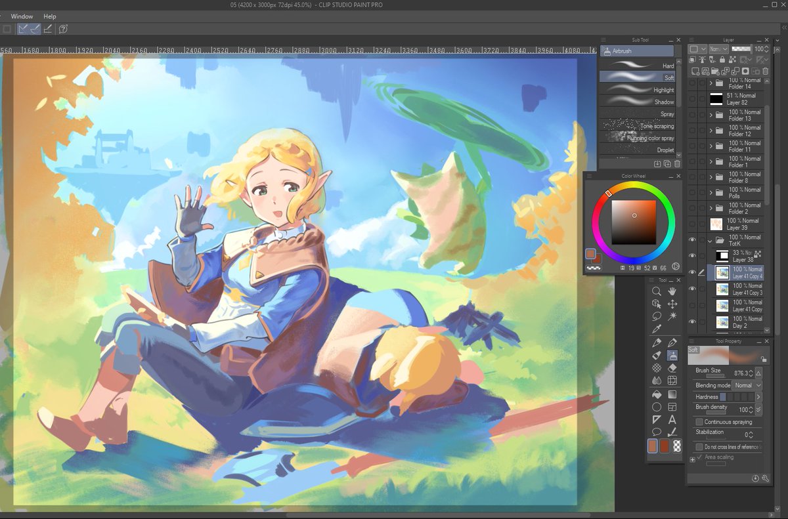
Task: Open layer blending mode dropdown in Layer panel
Action: point(720,49)
